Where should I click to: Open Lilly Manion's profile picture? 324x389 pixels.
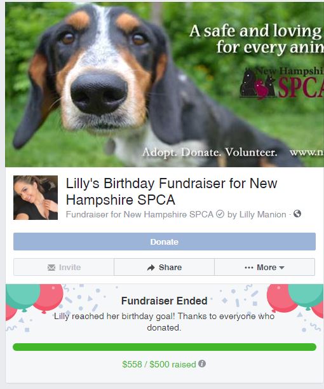(x=36, y=198)
